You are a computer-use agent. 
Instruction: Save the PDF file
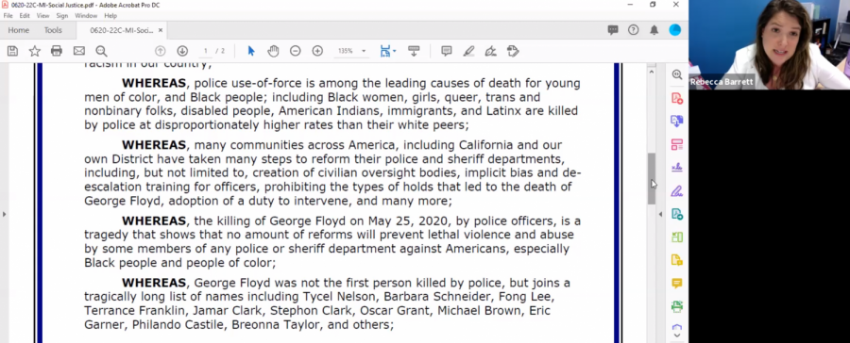[x=12, y=52]
